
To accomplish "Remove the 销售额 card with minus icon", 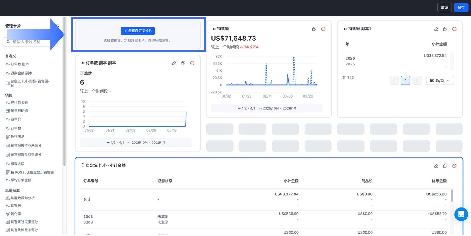I will [323, 29].
